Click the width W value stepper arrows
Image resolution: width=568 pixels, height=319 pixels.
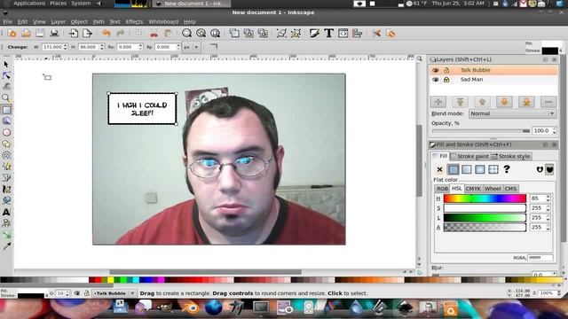click(x=65, y=47)
